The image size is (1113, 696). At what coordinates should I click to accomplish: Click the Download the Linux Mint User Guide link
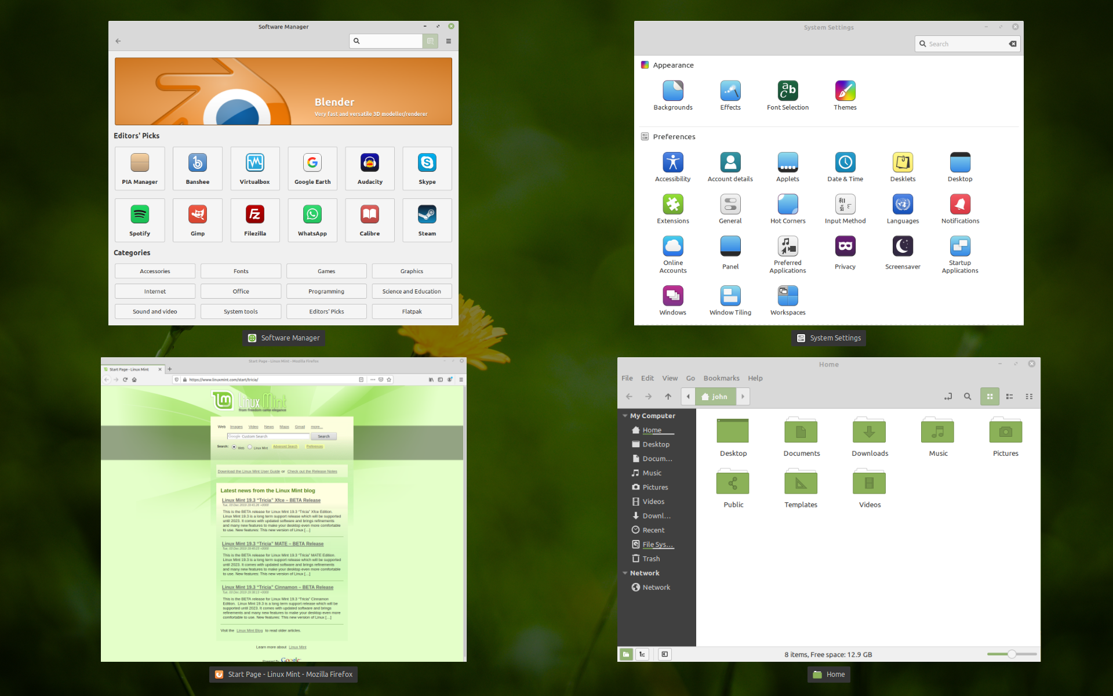(248, 472)
